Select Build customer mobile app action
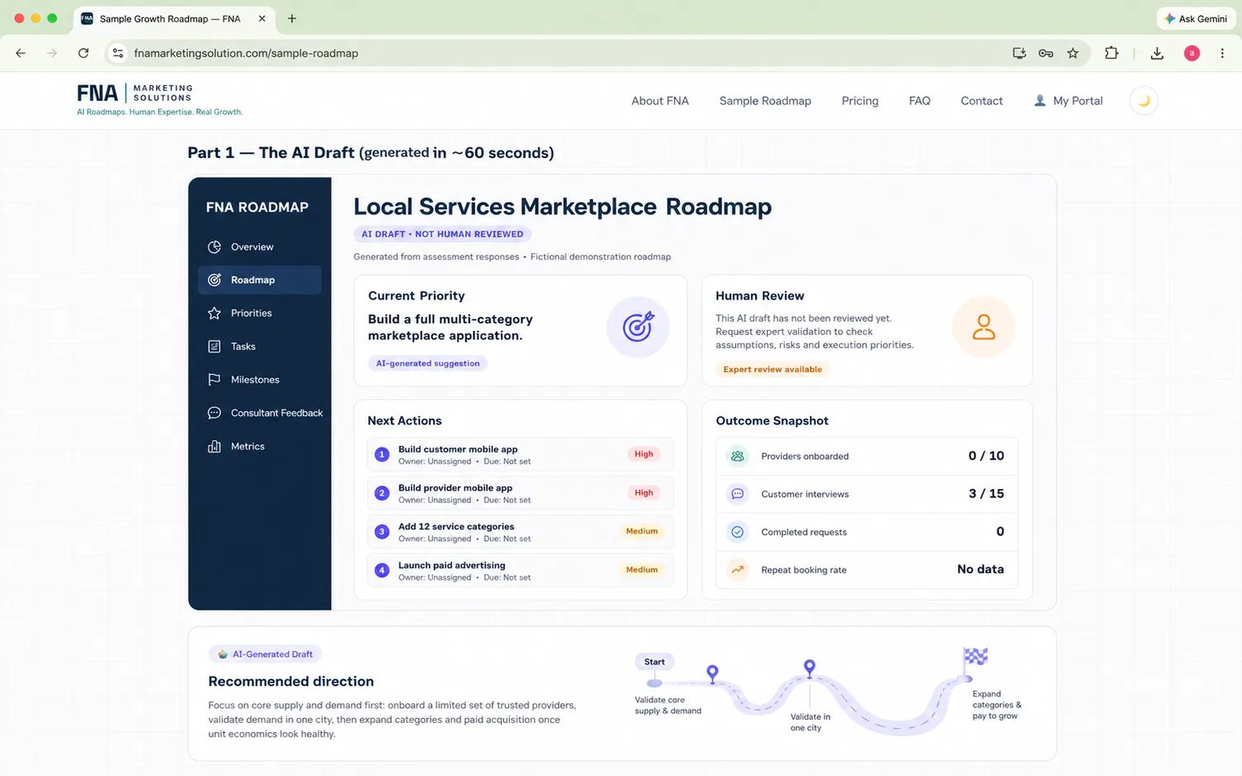 point(520,454)
